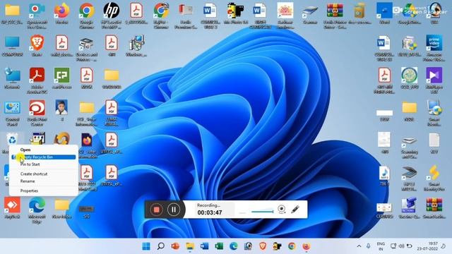Select Empty Recycle Bin from the context menu

pyautogui.click(x=44, y=157)
